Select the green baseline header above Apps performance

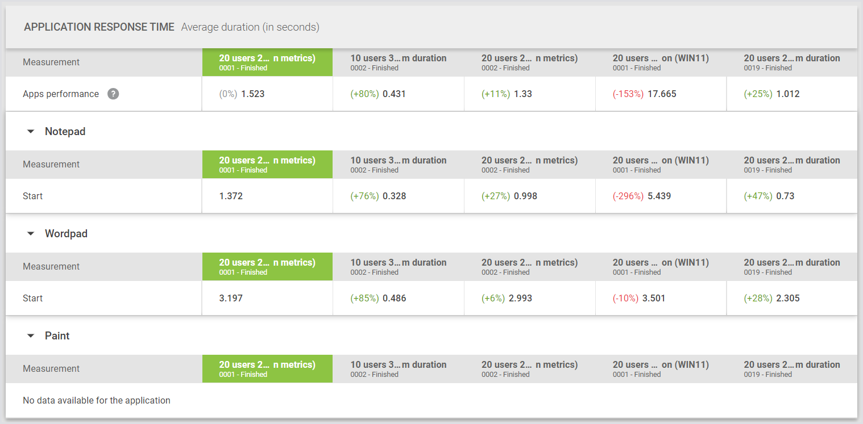point(267,62)
